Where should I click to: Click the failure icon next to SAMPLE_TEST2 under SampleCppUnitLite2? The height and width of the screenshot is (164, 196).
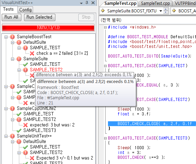coord(19,120)
